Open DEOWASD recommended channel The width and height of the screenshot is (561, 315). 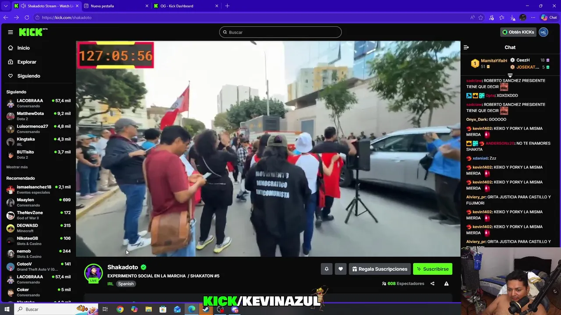coord(39,228)
